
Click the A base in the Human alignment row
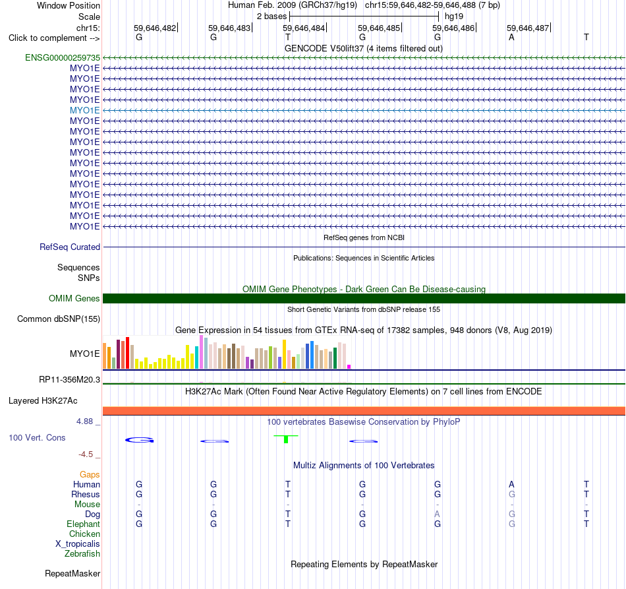(x=511, y=484)
